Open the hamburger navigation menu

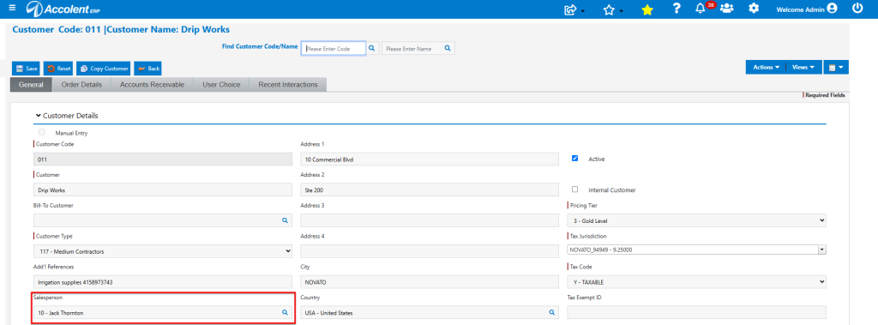pos(12,9)
